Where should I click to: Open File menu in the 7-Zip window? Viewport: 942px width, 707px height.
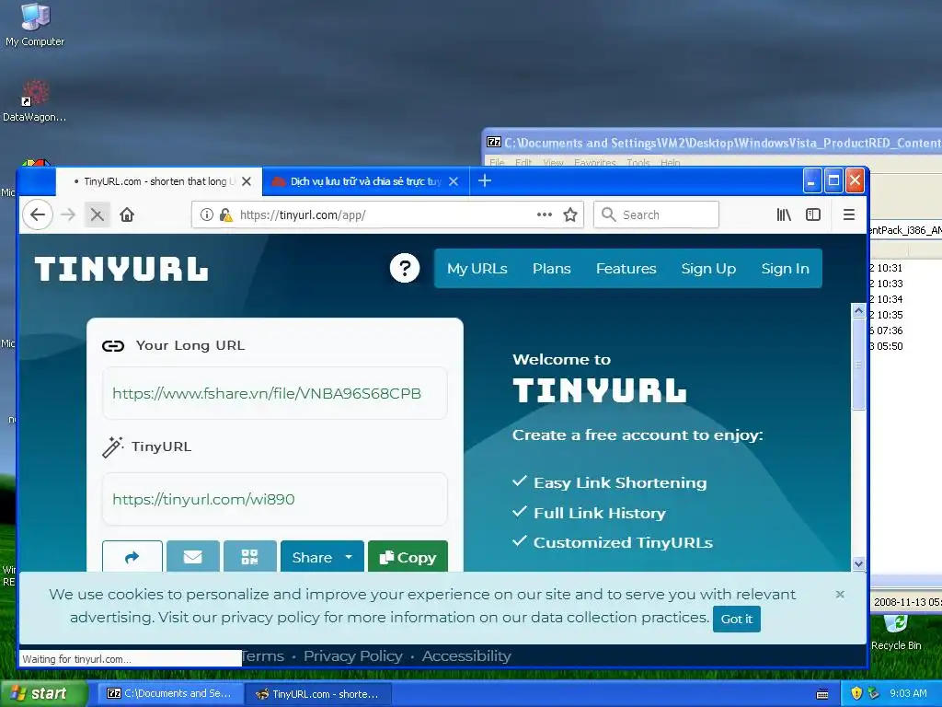point(497,163)
